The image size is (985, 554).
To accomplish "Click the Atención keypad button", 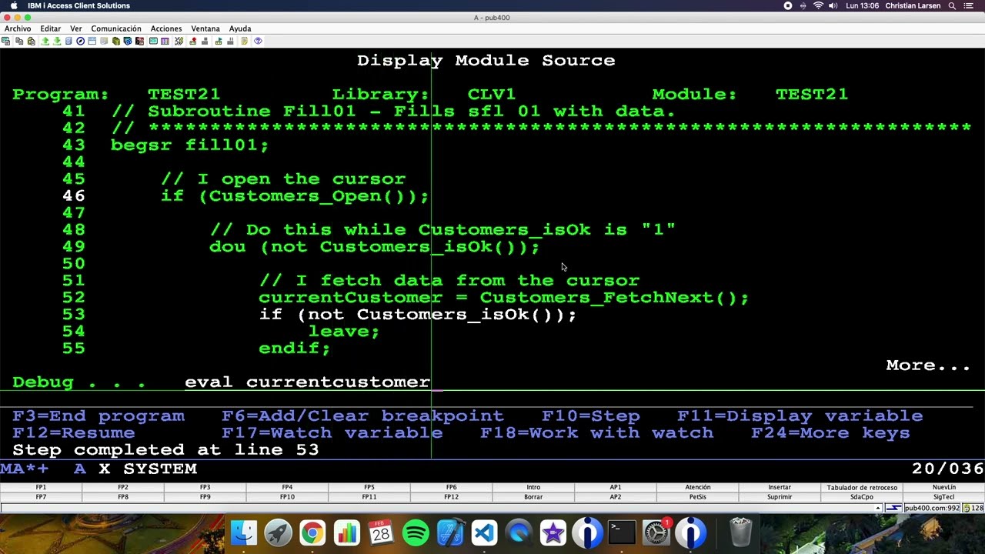I will [x=697, y=487].
